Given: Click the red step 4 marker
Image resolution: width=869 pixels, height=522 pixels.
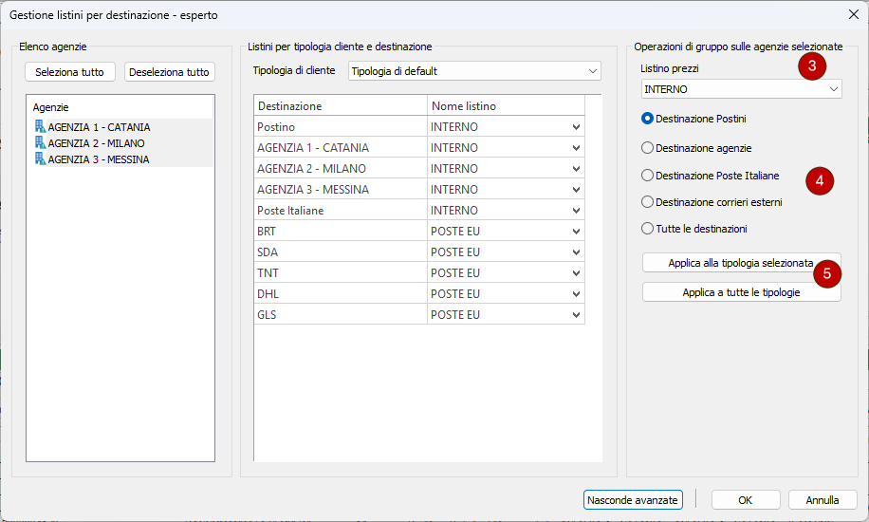Looking at the screenshot, I should (819, 178).
